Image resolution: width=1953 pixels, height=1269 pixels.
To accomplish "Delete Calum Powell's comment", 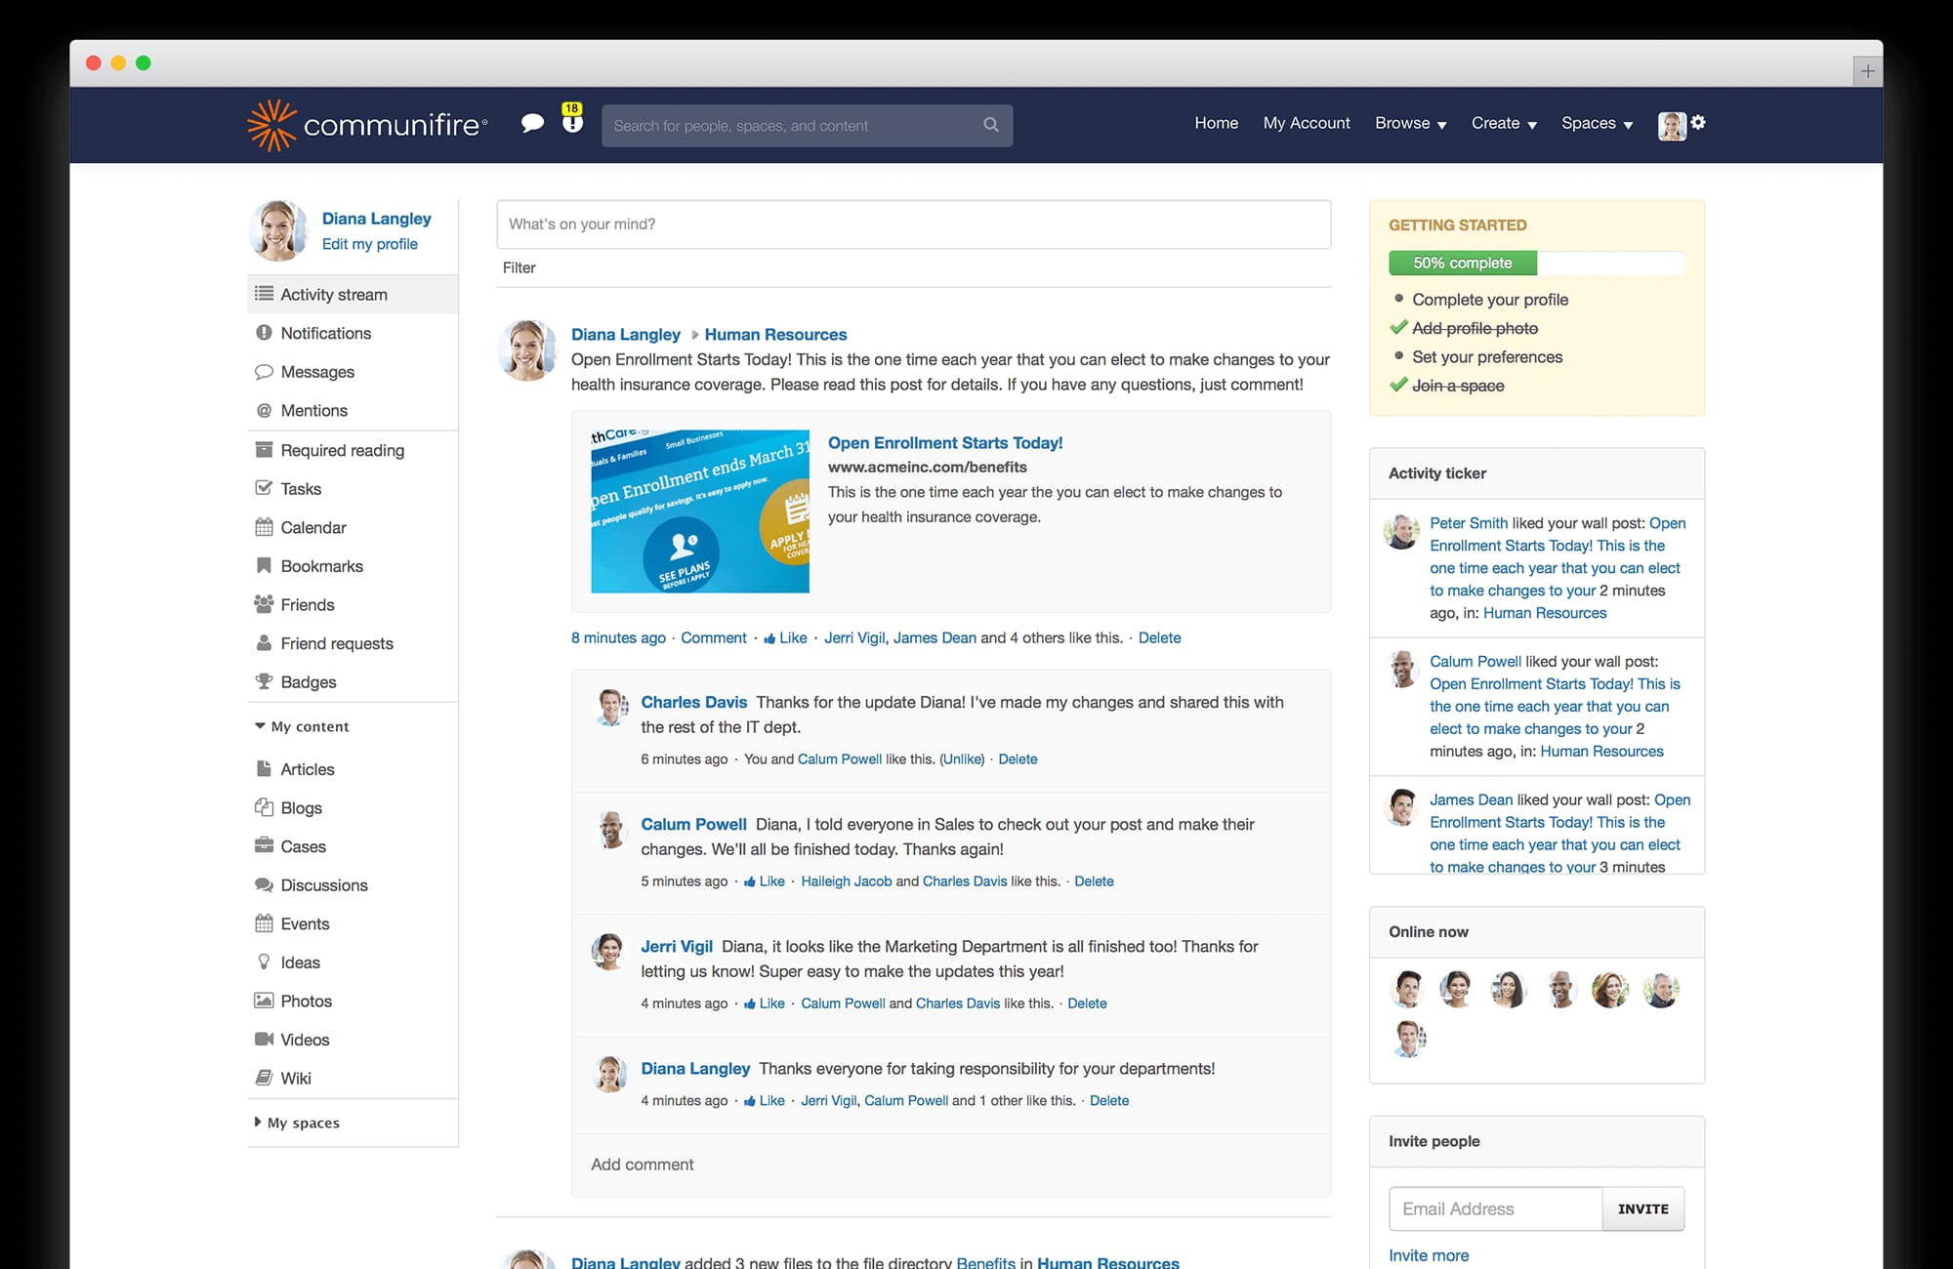I will click(x=1094, y=880).
